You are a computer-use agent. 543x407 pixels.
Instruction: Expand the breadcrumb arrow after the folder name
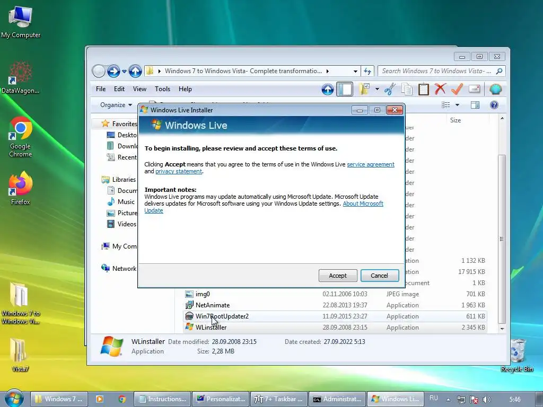328,72
